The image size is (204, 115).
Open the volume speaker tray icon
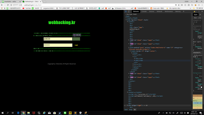173,113
